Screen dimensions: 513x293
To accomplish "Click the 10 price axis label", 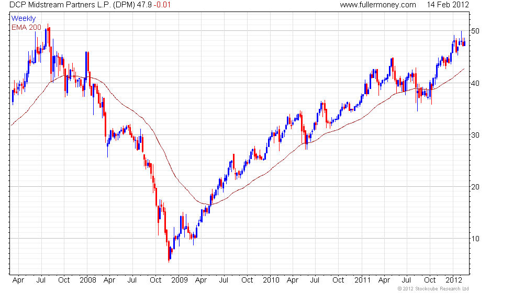I will pyautogui.click(x=475, y=239).
